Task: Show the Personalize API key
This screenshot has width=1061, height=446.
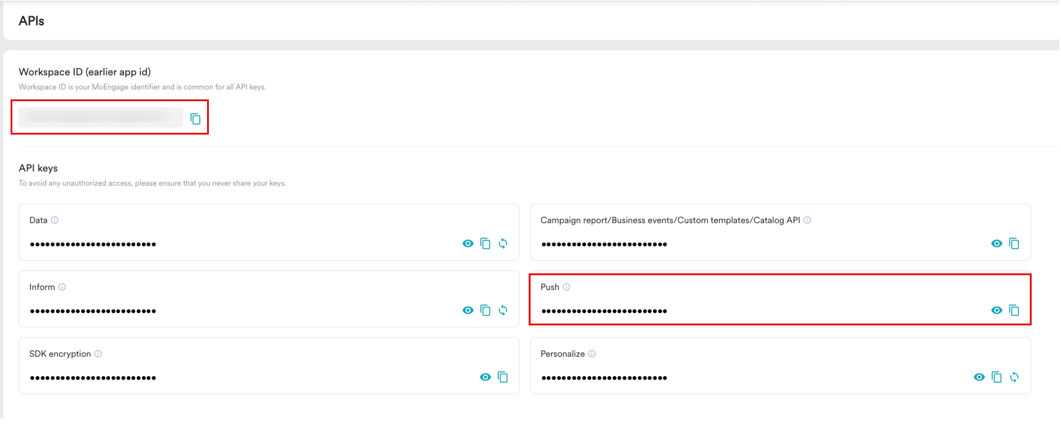Action: click(x=979, y=377)
